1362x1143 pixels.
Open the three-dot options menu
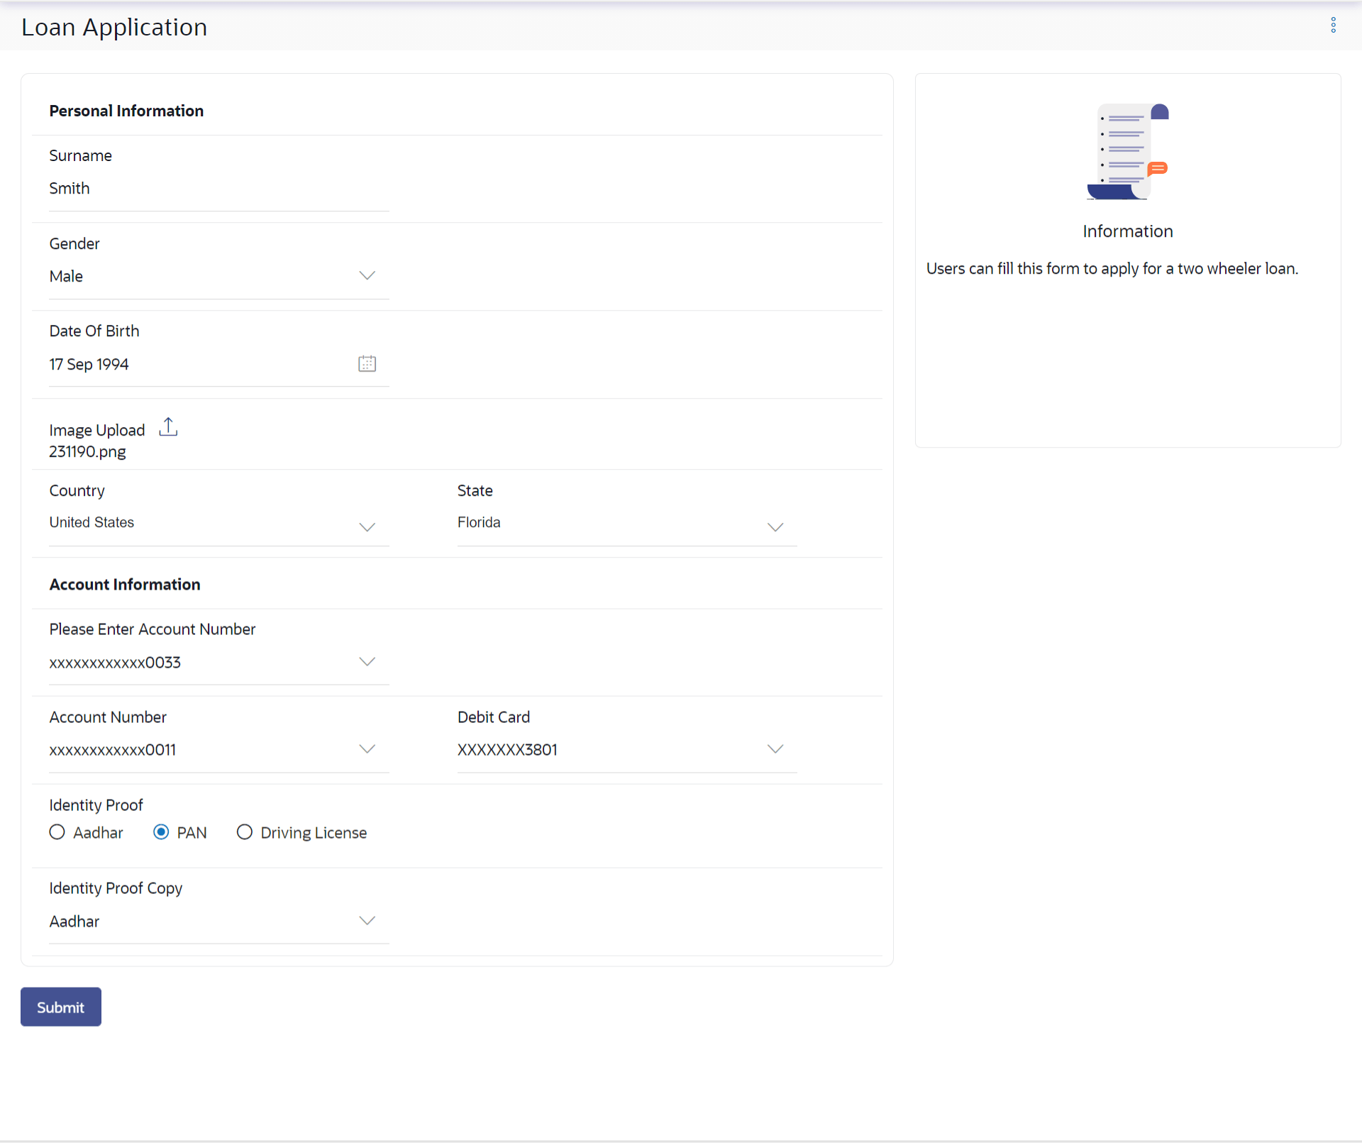pyautogui.click(x=1333, y=26)
